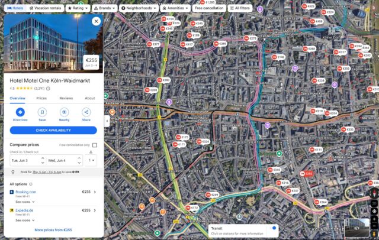Open the Google account avatar

tap(374, 8)
